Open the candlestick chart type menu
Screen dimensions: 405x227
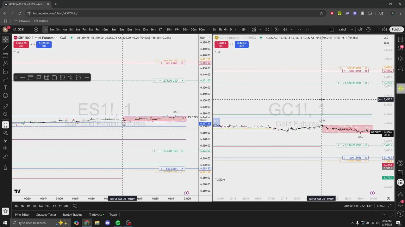click(244, 29)
